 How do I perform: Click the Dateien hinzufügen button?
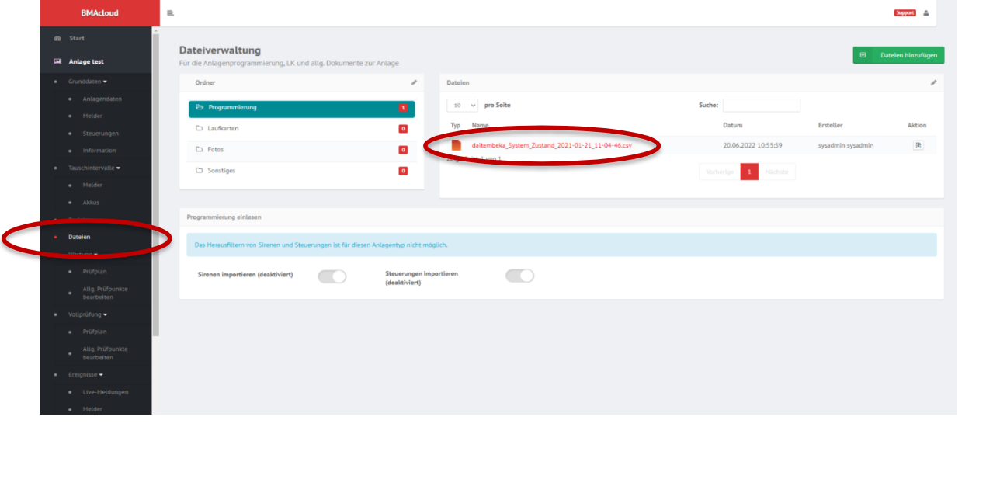click(x=898, y=55)
